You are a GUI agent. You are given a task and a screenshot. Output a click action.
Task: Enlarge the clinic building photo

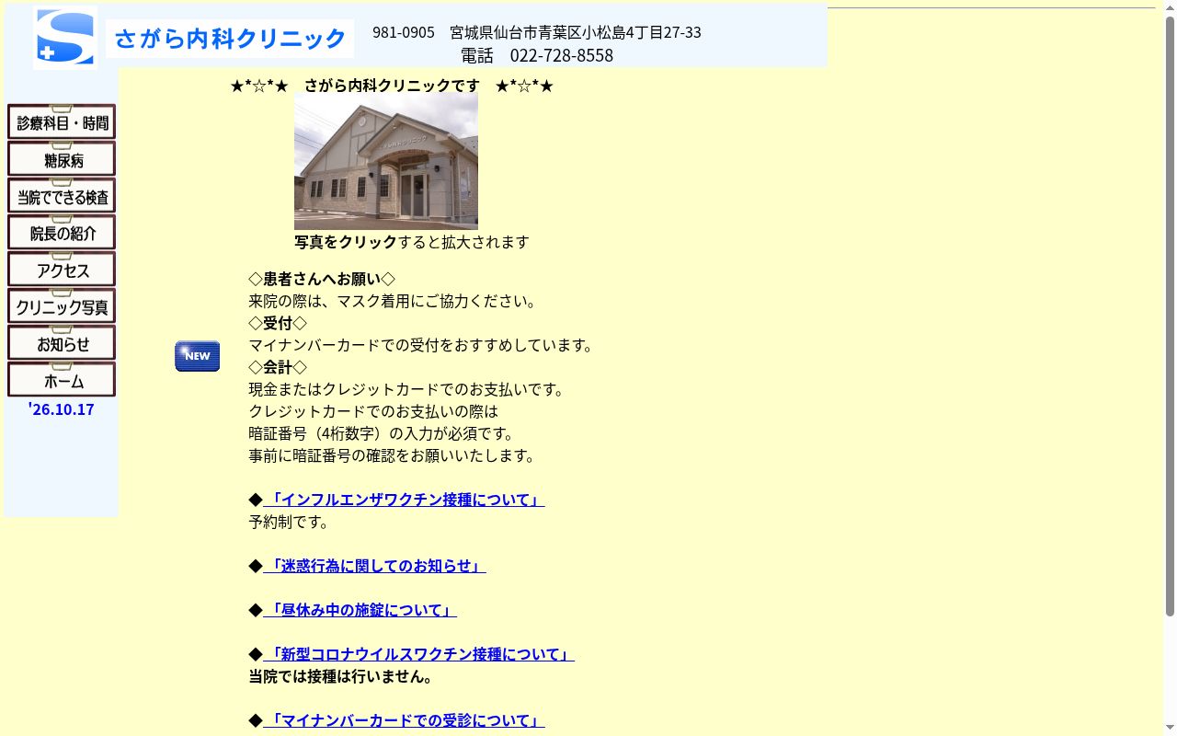(386, 162)
